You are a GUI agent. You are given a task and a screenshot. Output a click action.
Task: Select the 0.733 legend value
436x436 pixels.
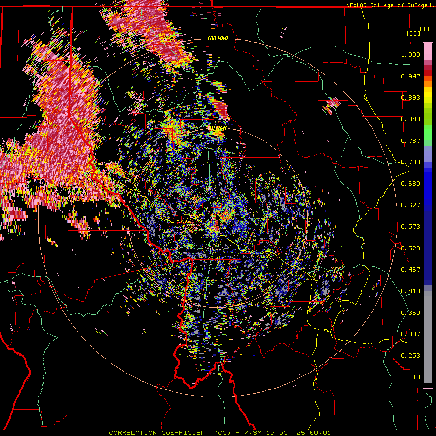pyautogui.click(x=410, y=162)
